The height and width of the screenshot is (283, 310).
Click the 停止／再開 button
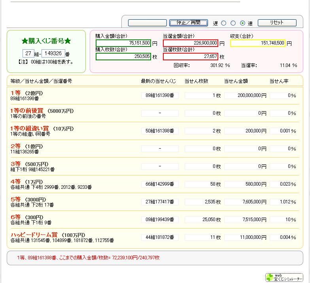pyautogui.click(x=188, y=23)
